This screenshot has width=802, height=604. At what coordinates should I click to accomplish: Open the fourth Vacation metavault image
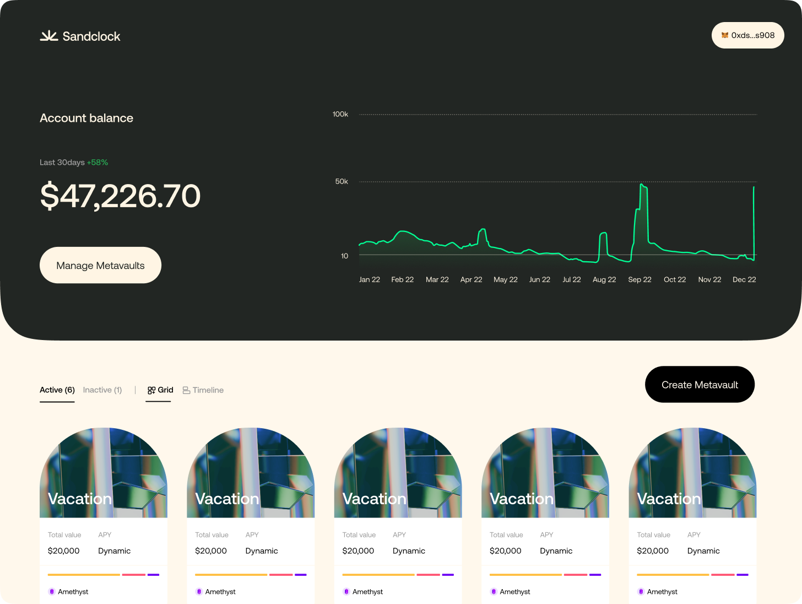tap(545, 473)
